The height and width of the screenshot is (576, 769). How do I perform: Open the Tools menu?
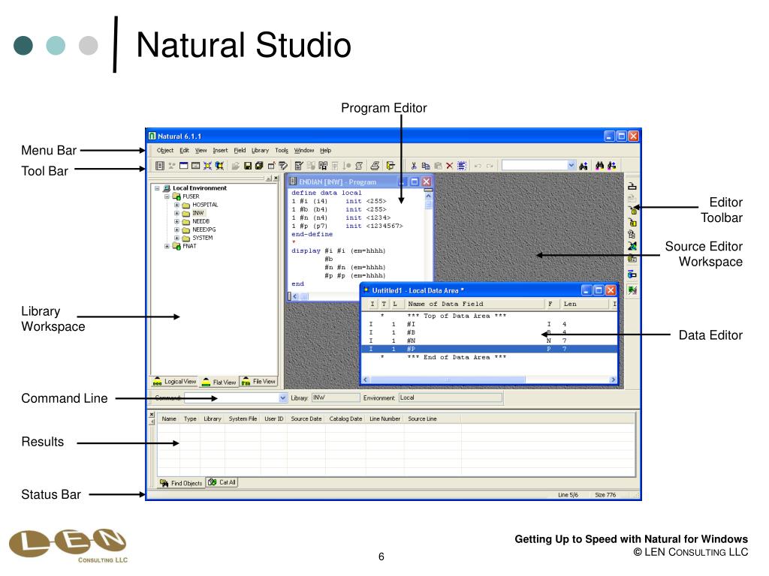[x=282, y=150]
